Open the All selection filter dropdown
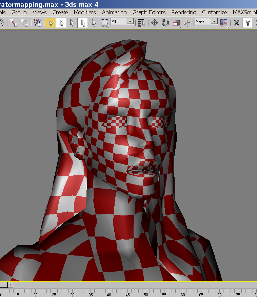The image size is (257, 297). 130,21
